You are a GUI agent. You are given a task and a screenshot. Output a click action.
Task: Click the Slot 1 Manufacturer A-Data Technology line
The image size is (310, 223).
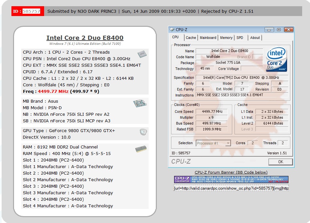(x=68, y=167)
